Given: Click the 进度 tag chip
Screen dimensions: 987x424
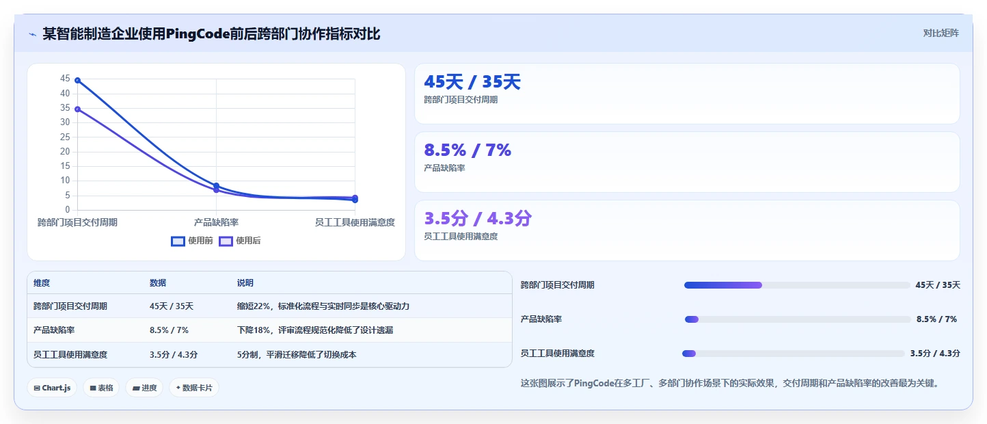Looking at the screenshot, I should 144,388.
